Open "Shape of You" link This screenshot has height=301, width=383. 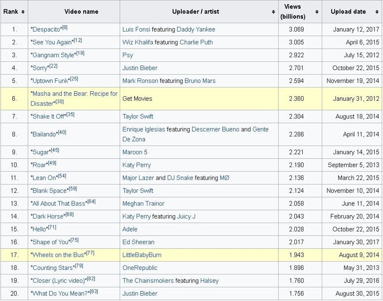click(x=51, y=242)
